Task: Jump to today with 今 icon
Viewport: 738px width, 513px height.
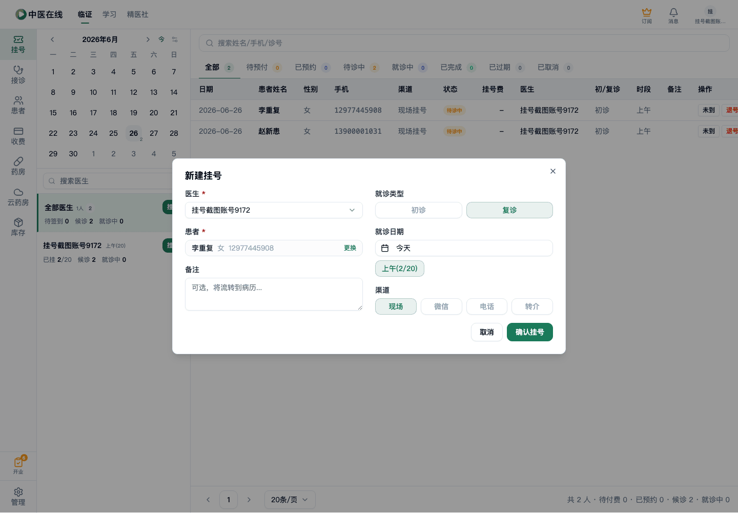Action: [161, 39]
